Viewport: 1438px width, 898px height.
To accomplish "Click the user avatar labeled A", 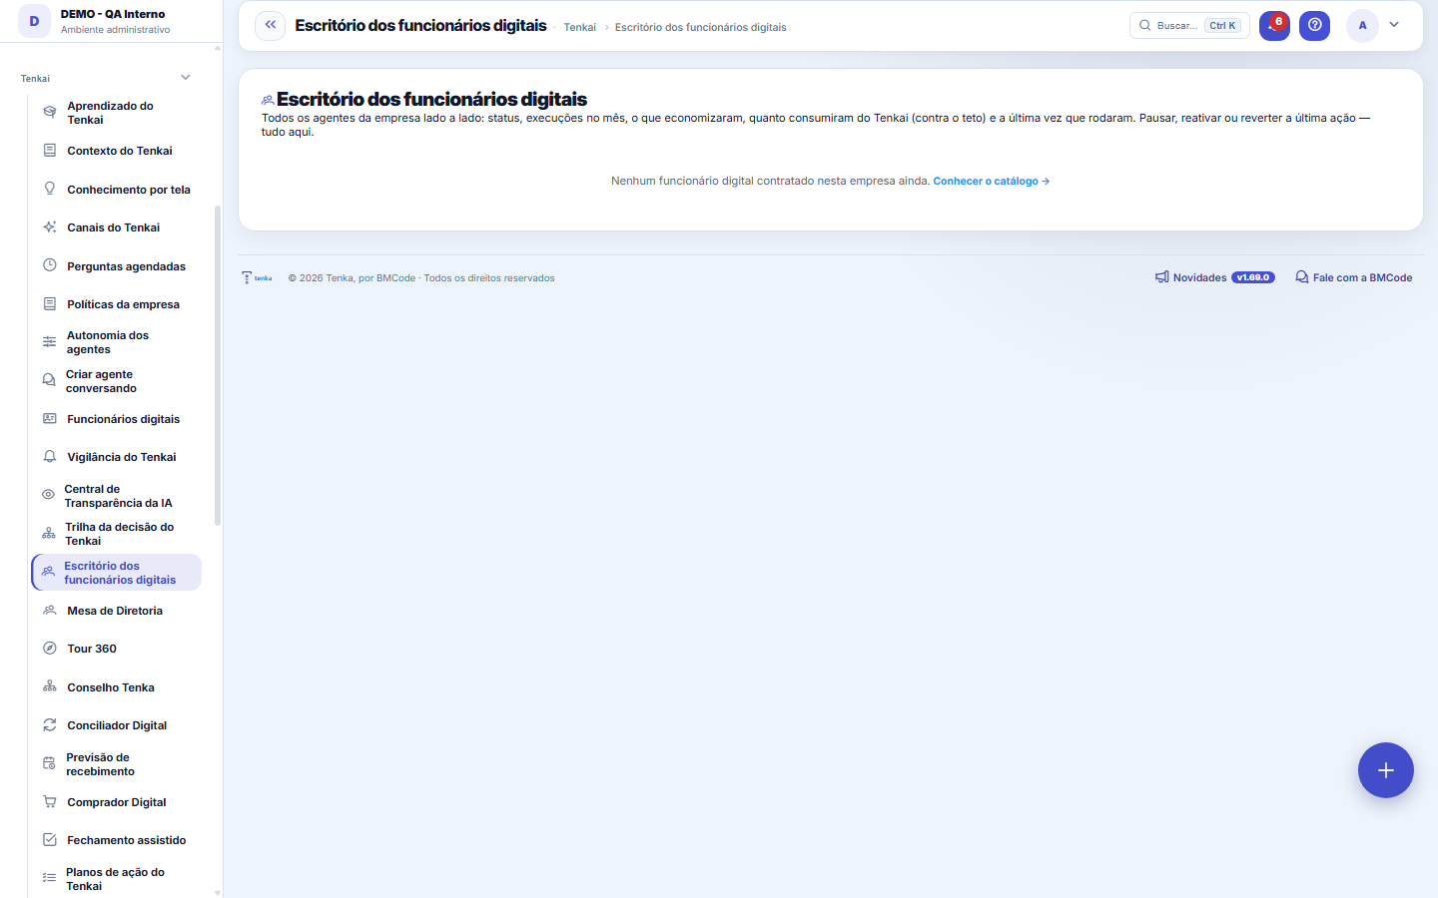I will [1362, 25].
